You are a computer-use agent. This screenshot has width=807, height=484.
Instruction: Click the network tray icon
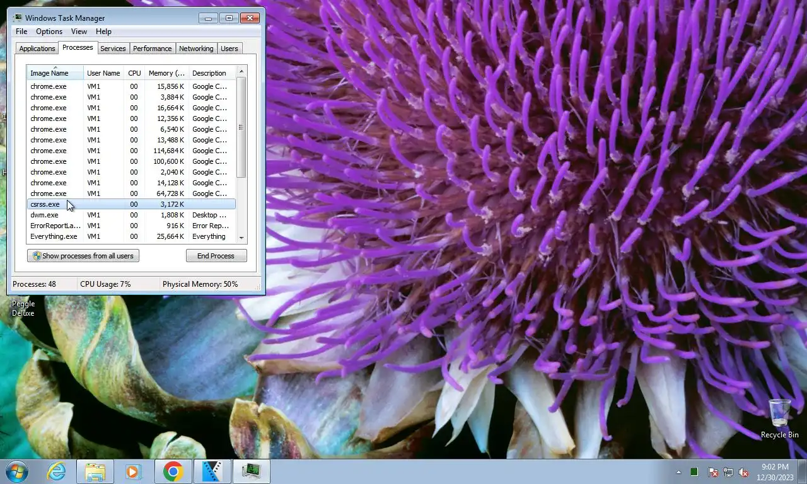coord(728,472)
